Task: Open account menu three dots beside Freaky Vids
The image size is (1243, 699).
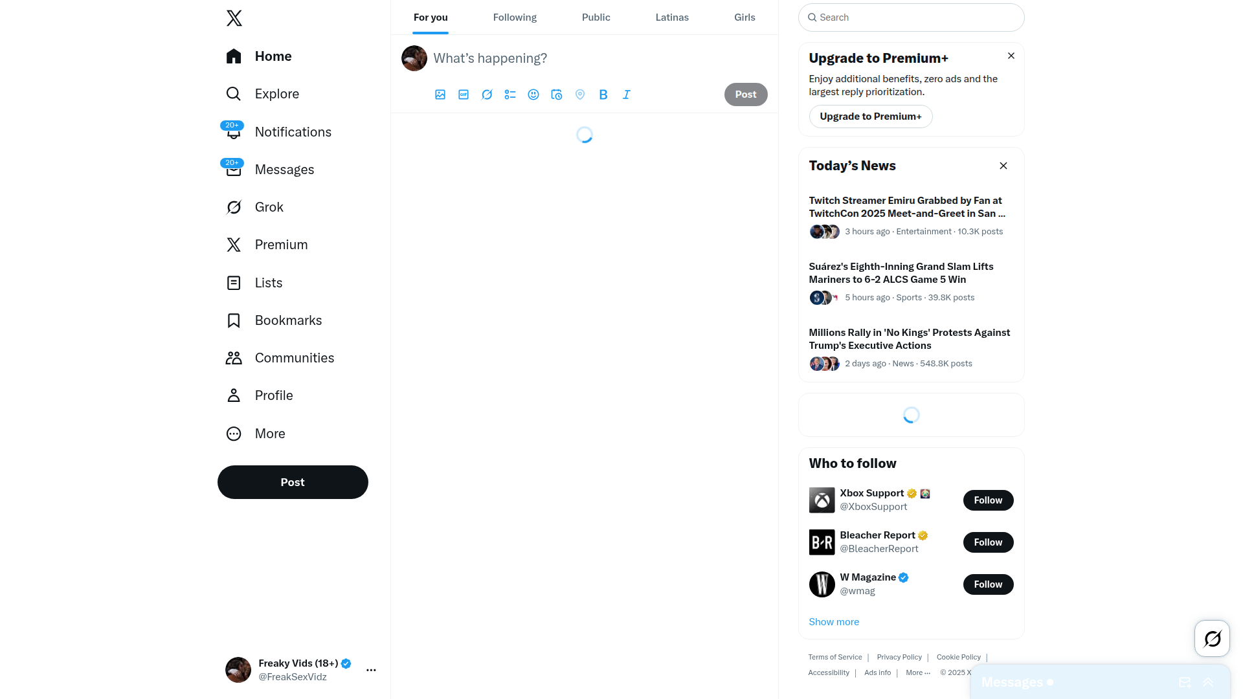Action: pyautogui.click(x=371, y=670)
